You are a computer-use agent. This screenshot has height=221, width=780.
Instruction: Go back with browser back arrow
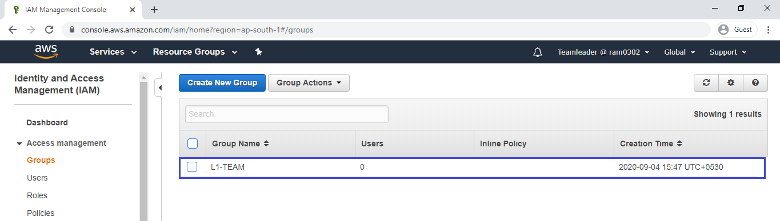[x=13, y=30]
